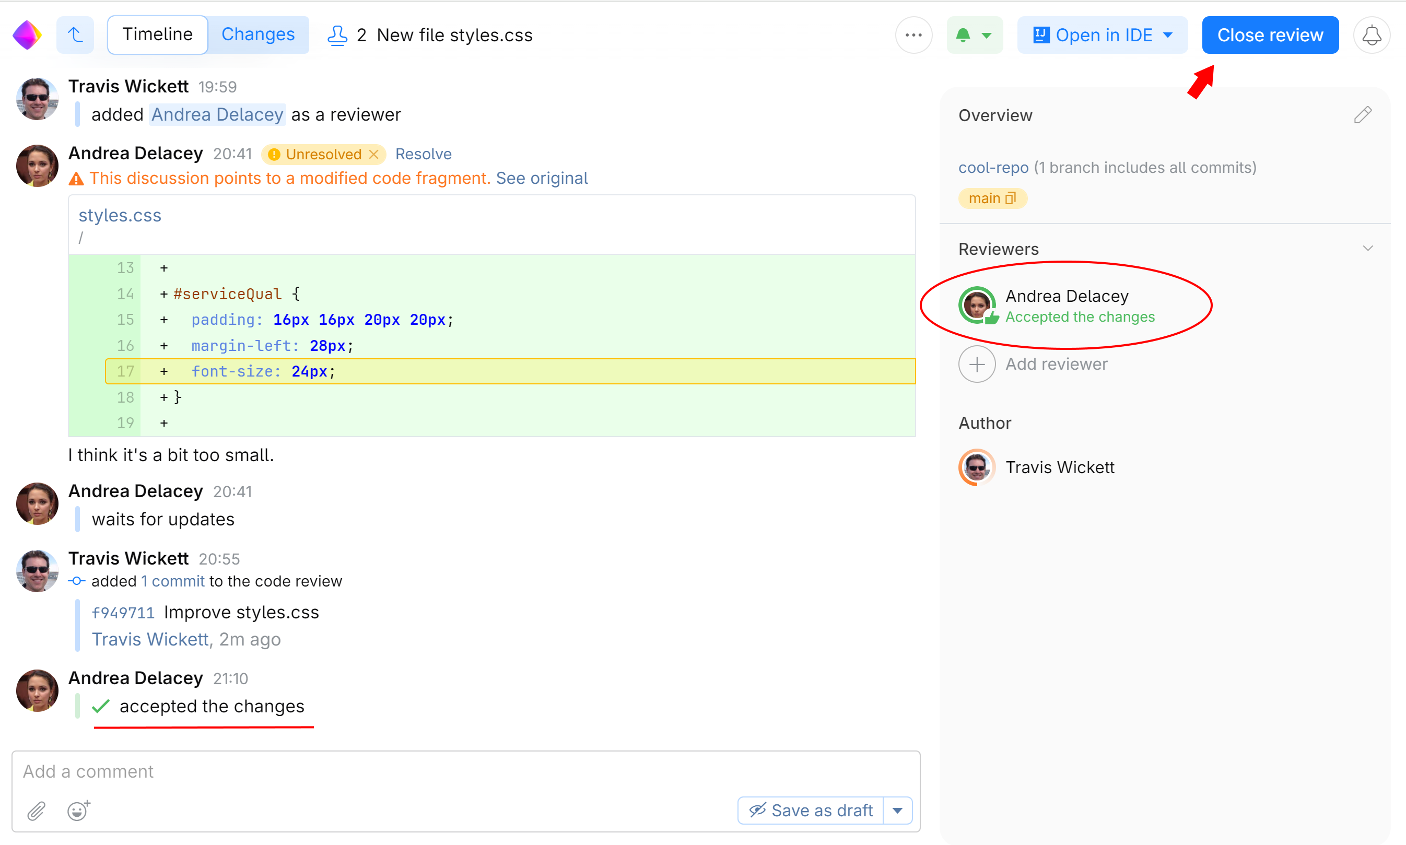Click the participants icon next to 2
Viewport: 1406px width, 845px height.
[x=337, y=36]
